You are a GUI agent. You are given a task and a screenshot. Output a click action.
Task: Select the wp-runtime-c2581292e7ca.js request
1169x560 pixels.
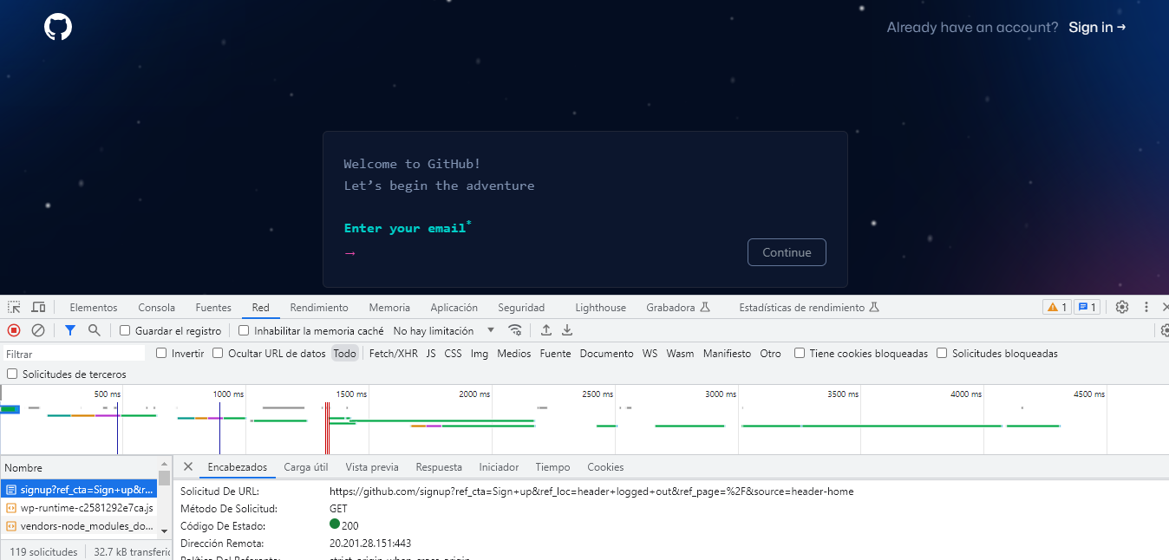pyautogui.click(x=79, y=508)
